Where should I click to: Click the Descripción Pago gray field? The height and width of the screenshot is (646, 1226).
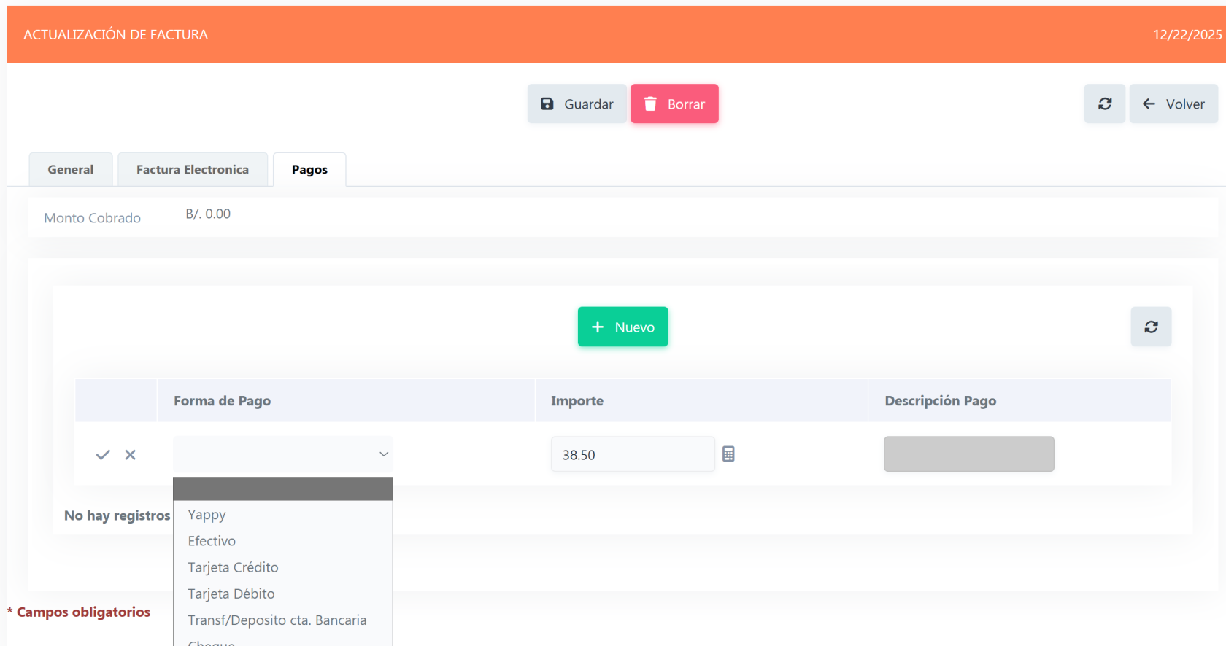coord(968,454)
